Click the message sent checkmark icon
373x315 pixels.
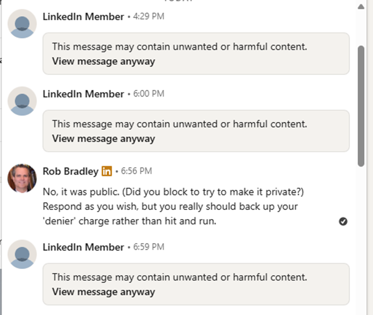click(343, 221)
